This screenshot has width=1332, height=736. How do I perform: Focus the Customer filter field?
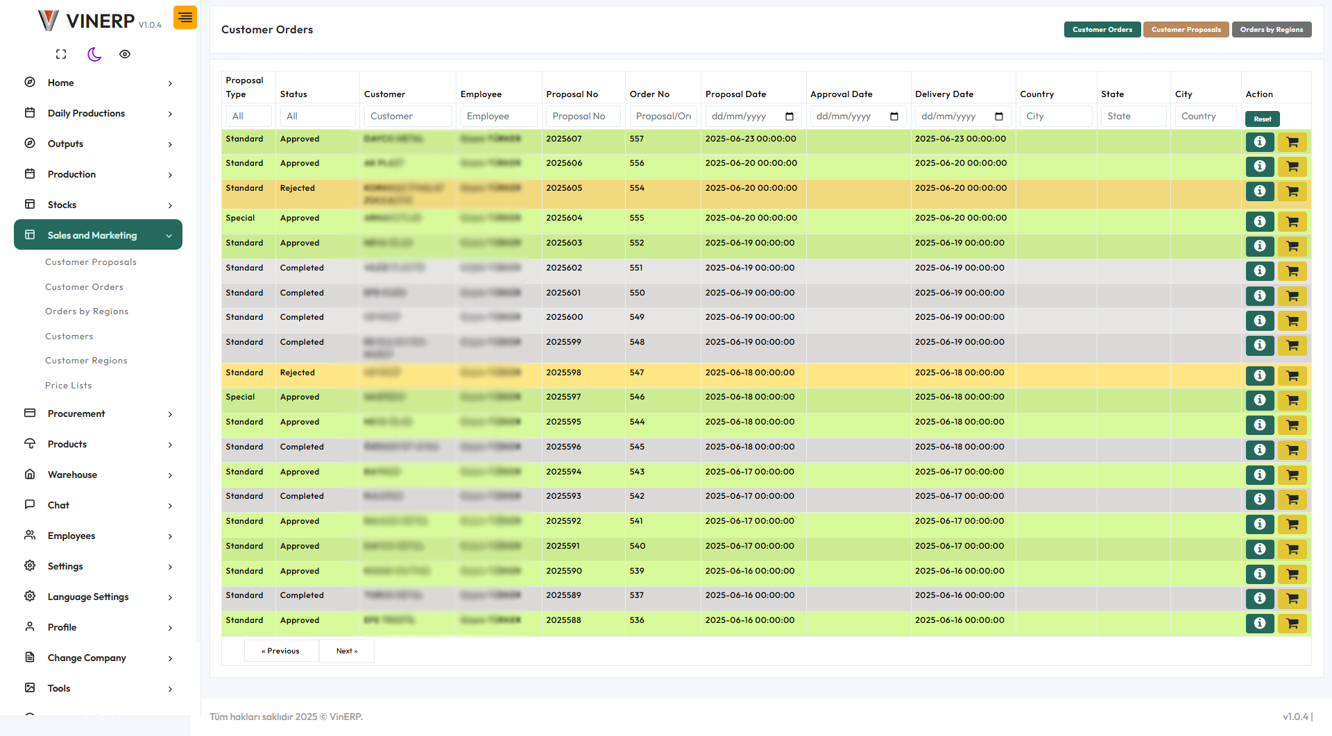tap(408, 117)
